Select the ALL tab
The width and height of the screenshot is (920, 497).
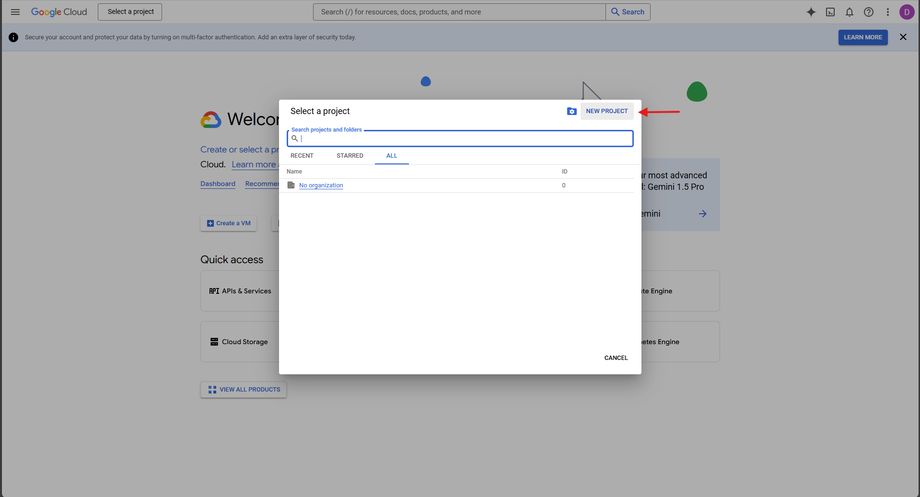pyautogui.click(x=392, y=156)
